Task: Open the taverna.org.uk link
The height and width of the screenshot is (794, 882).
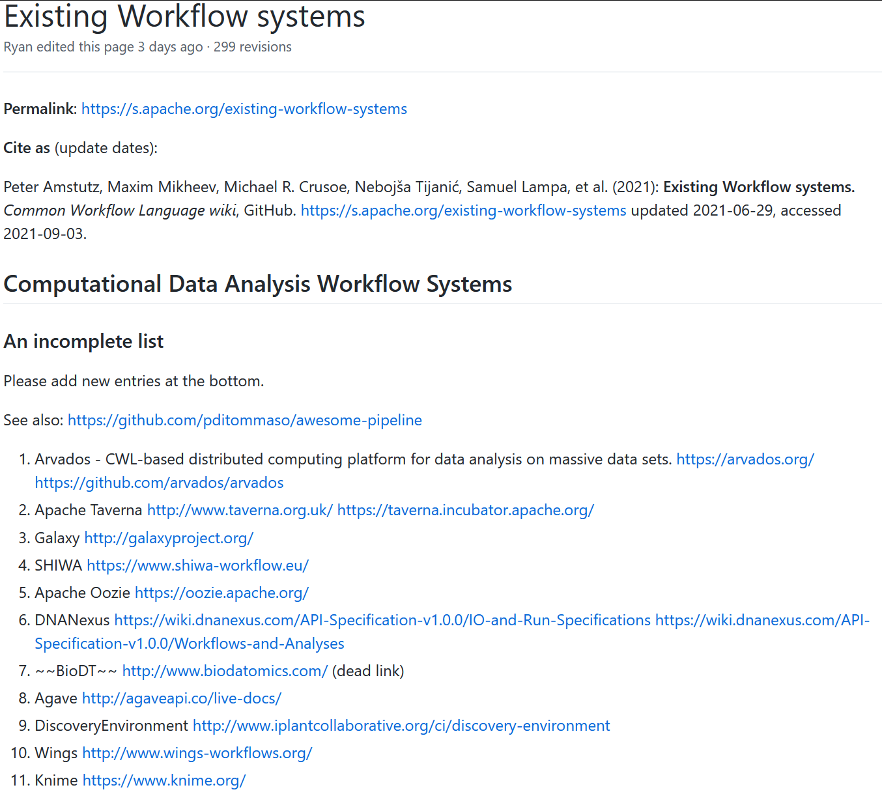Action: coord(240,510)
